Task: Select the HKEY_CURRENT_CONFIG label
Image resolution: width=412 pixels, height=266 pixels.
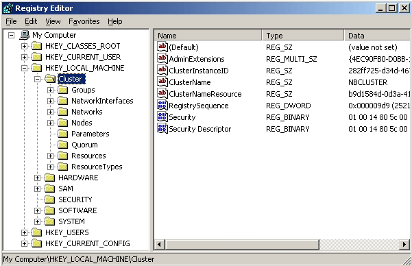Action: [x=88, y=243]
